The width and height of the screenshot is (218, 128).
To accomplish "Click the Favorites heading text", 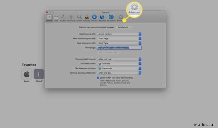I will [29, 65].
